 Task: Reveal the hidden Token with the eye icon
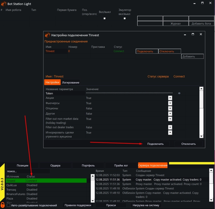pyautogui.click(x=179, y=93)
